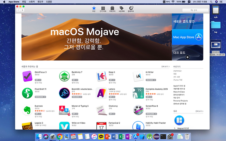The image size is (226, 141).
Task: Open the 도움말 (Help) menu
Action: tap(49, 2)
